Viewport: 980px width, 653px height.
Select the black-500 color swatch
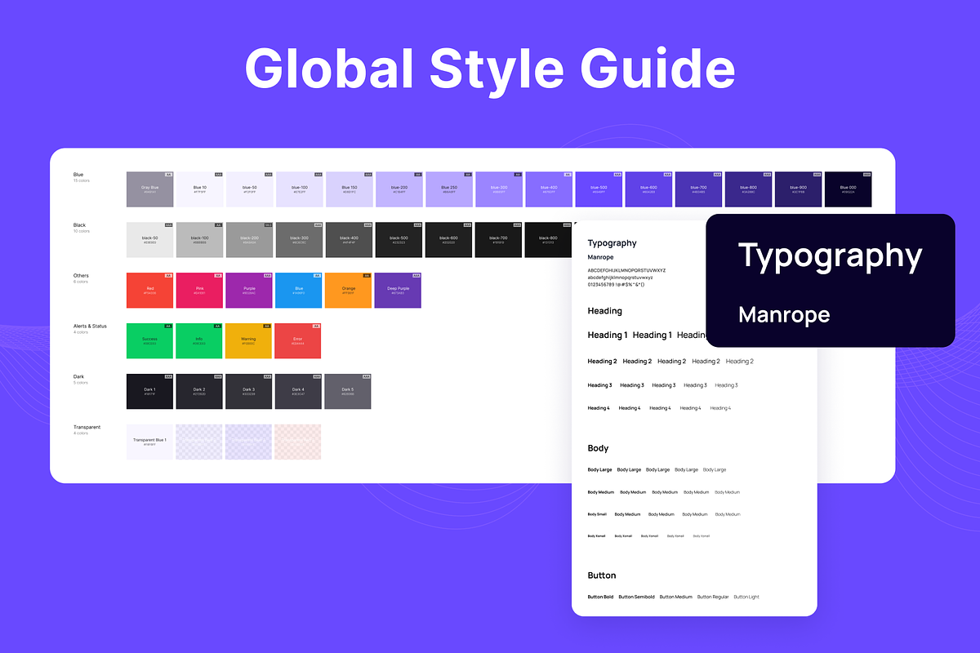[x=399, y=240]
